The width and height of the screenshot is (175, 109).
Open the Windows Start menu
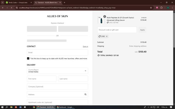(x=2, y=107)
